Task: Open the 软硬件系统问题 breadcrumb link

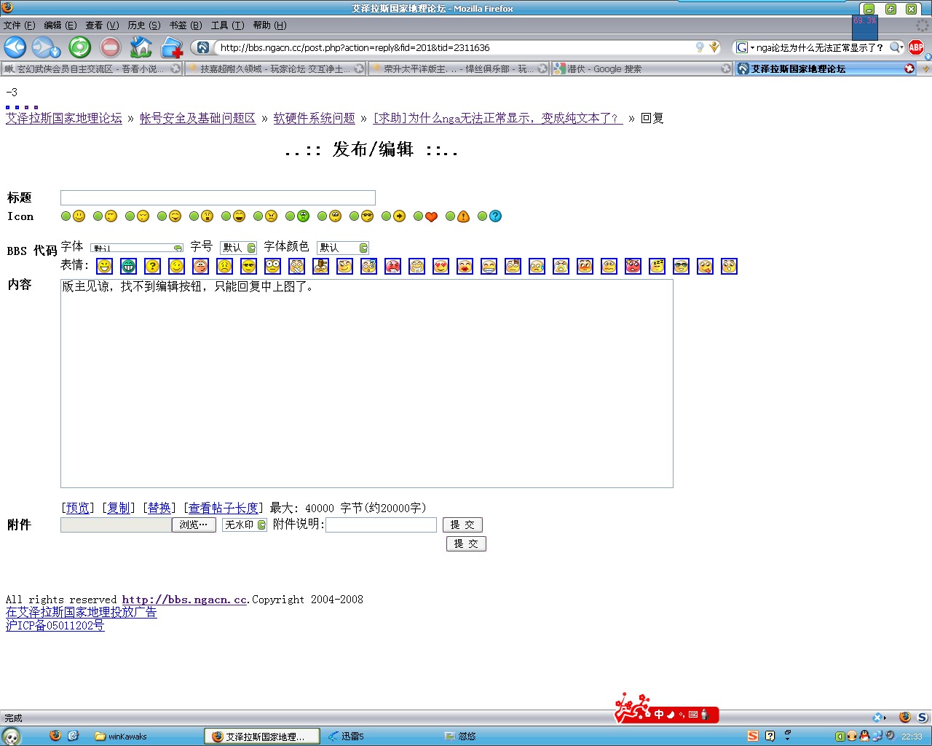Action: pos(314,118)
